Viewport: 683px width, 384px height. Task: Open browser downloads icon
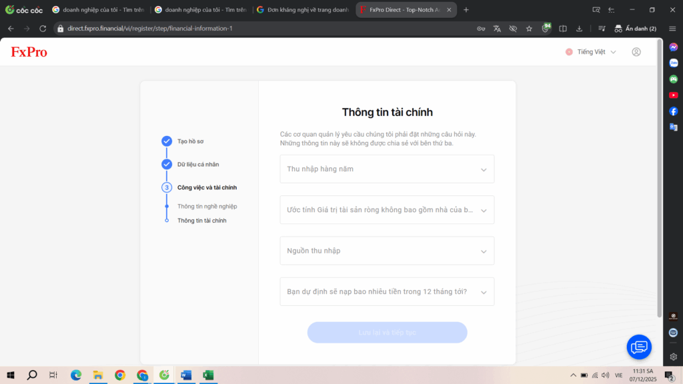[580, 29]
